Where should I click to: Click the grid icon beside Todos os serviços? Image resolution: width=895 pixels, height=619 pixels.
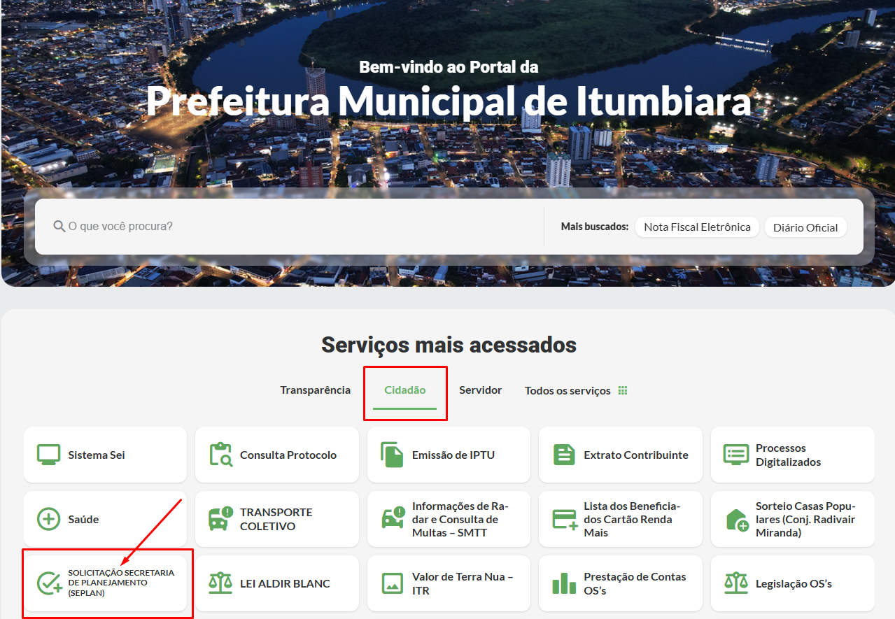[623, 390]
